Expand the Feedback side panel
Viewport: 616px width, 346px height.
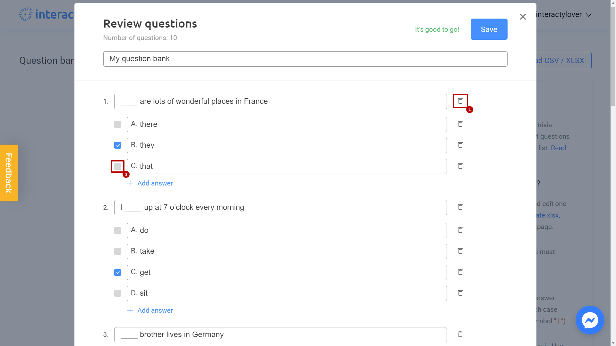pyautogui.click(x=9, y=173)
